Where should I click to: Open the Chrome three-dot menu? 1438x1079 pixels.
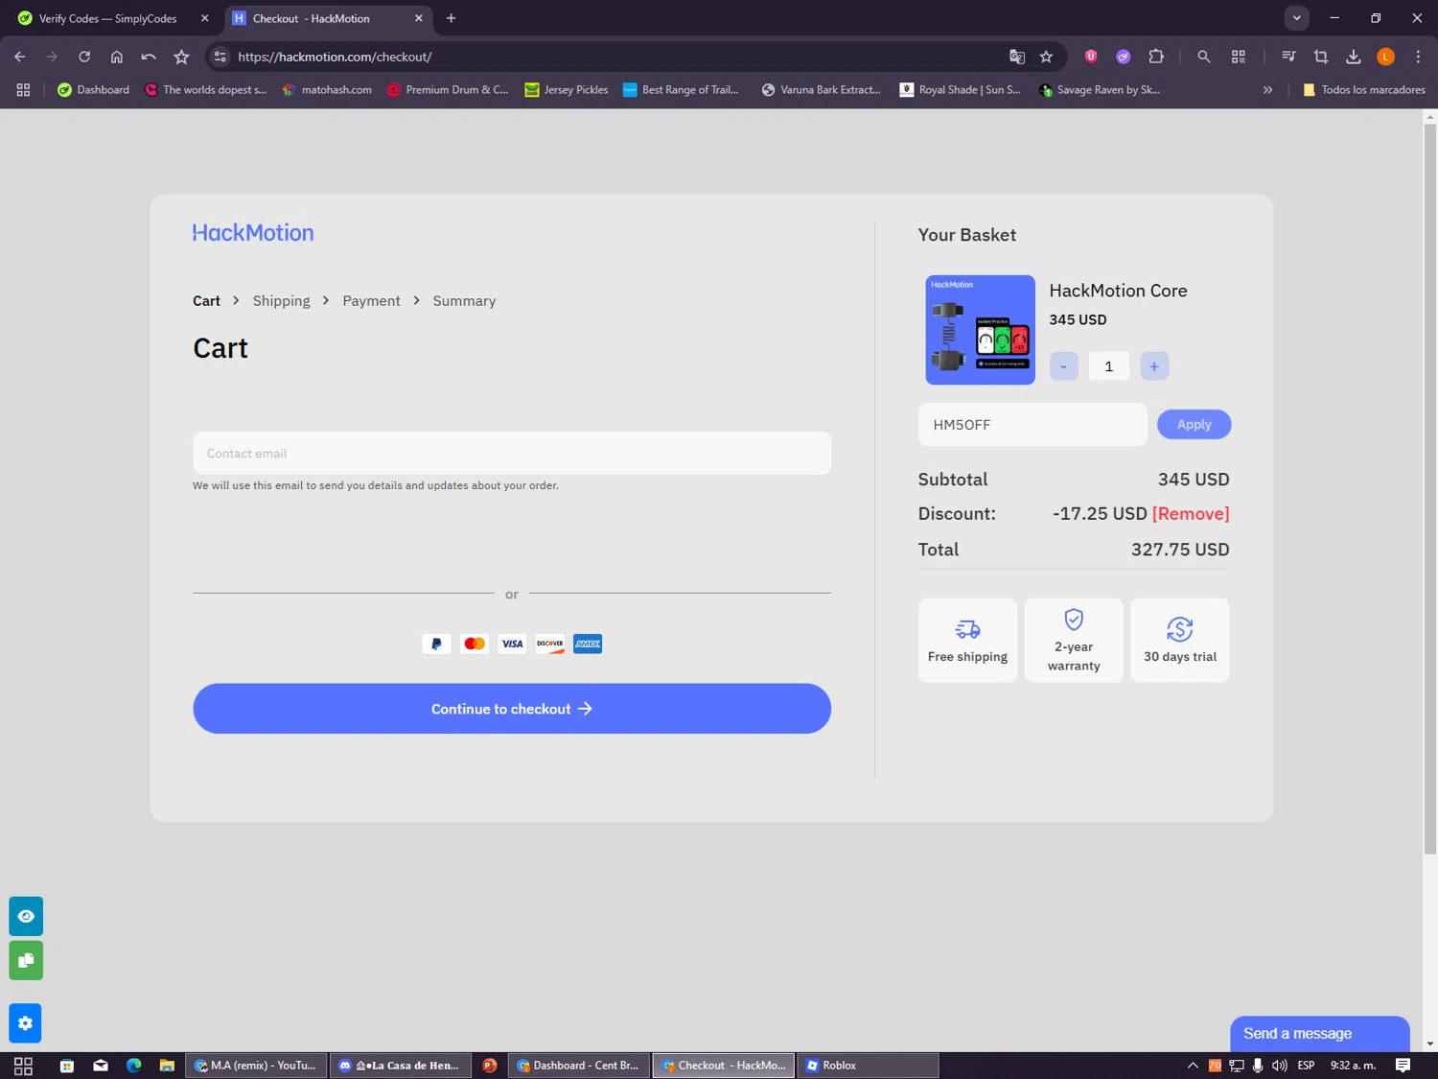1418,57
